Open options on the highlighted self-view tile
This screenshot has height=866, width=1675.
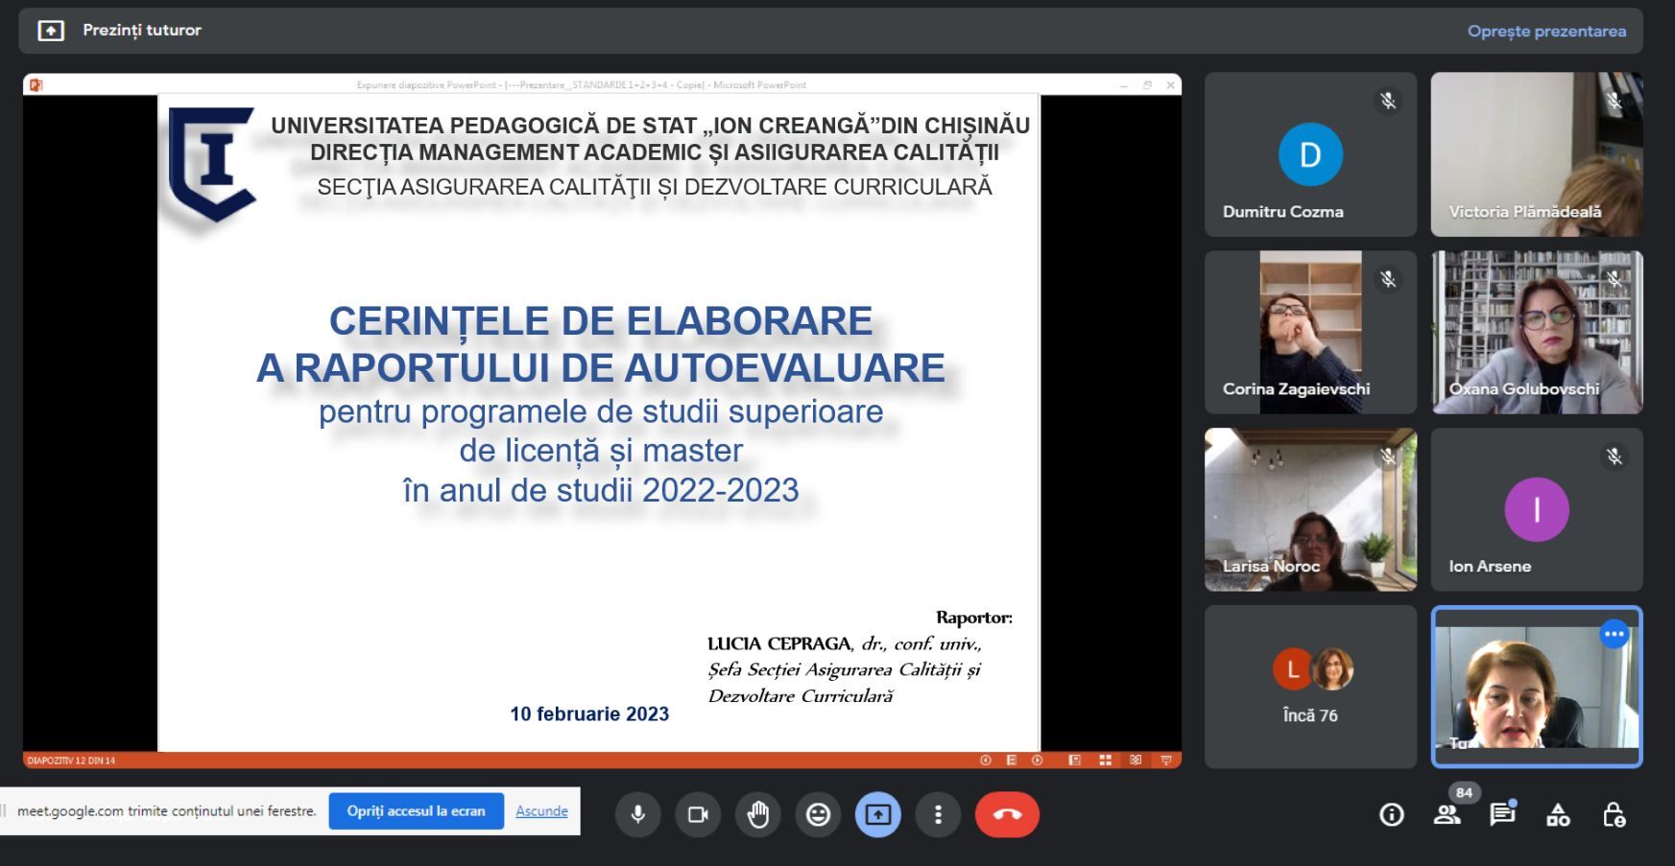[1614, 634]
